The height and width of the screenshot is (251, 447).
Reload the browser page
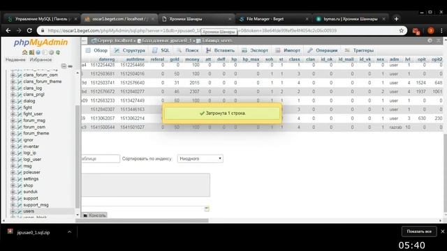(x=29, y=31)
